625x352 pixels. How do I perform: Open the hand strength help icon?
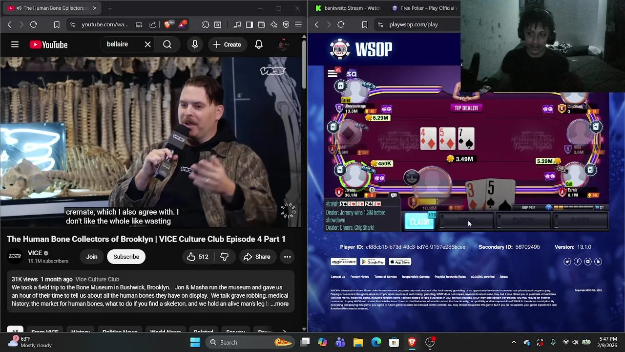pos(549,208)
